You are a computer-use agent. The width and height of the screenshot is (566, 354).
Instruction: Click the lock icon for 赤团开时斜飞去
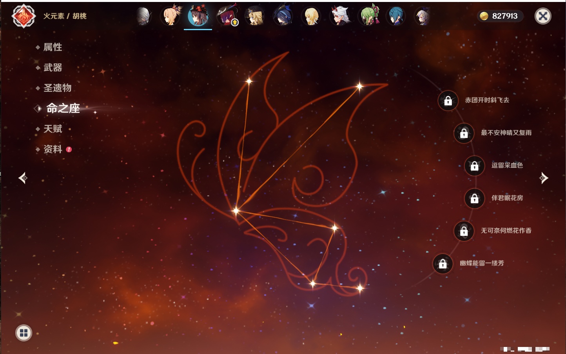pyautogui.click(x=448, y=101)
